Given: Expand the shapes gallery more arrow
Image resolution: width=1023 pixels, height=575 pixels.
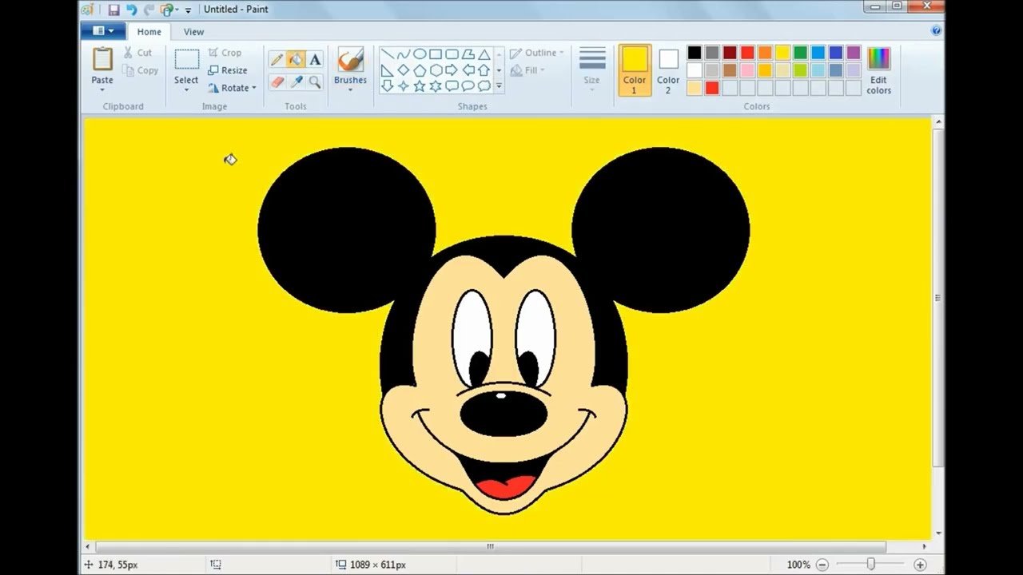Looking at the screenshot, I should click(x=499, y=85).
